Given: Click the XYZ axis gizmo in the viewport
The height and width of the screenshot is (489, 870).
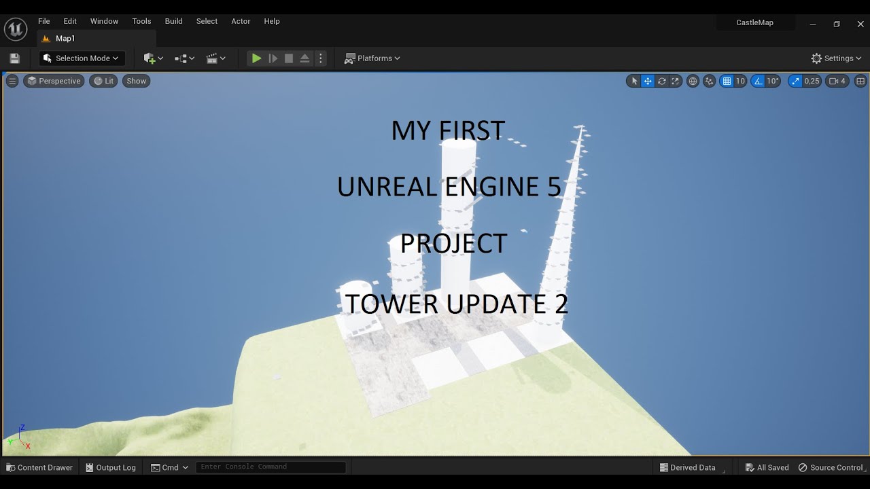Looking at the screenshot, I should 18,437.
